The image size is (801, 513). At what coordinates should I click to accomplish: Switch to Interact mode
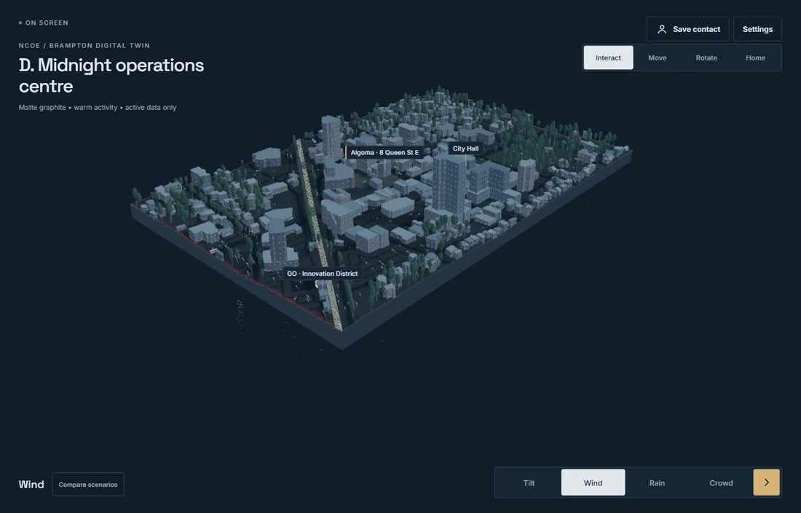608,57
